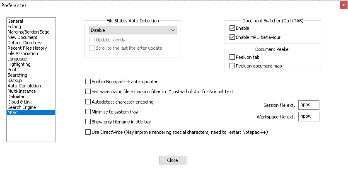Open the Search Engine settings category
The height and width of the screenshot is (169, 348).
click(22, 107)
